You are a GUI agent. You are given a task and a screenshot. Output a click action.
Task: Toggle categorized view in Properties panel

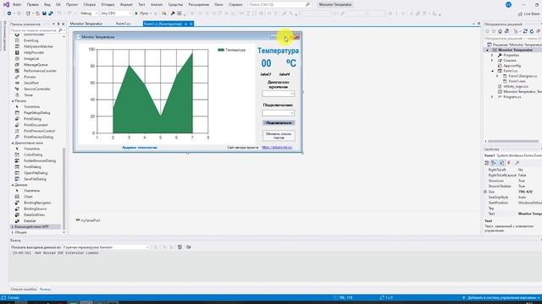point(487,163)
